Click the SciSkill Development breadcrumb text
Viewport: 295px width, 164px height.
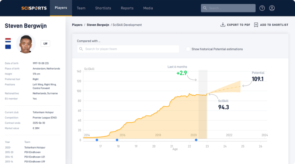pos(127,25)
